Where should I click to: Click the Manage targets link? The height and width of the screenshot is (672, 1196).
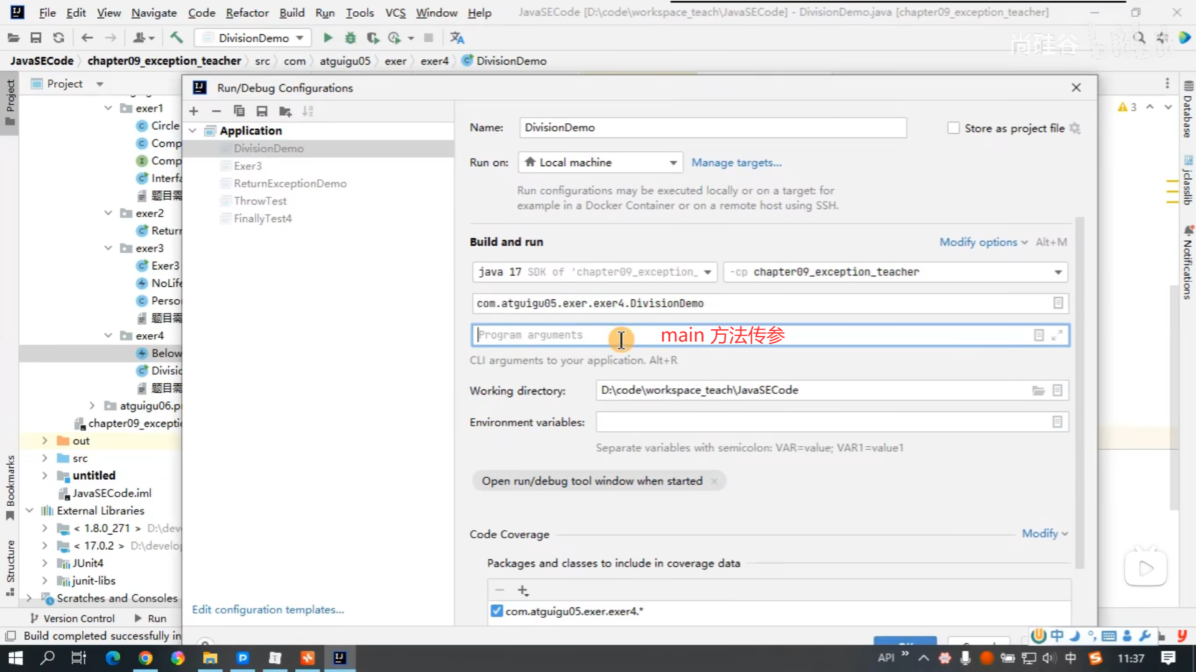coord(736,162)
